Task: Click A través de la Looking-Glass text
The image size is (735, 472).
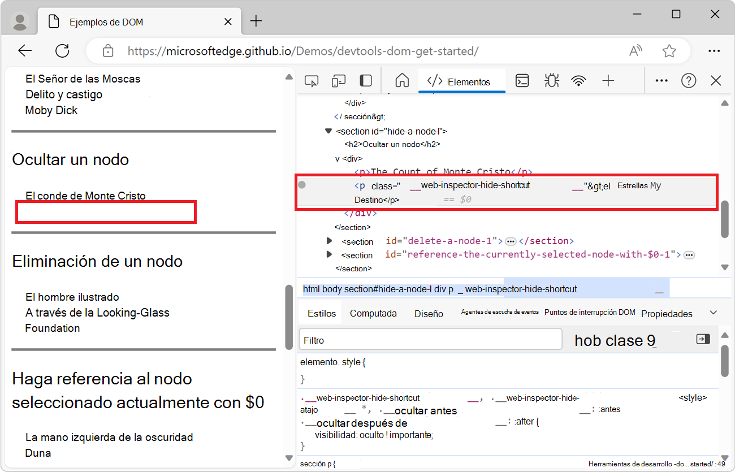Action: 97,313
